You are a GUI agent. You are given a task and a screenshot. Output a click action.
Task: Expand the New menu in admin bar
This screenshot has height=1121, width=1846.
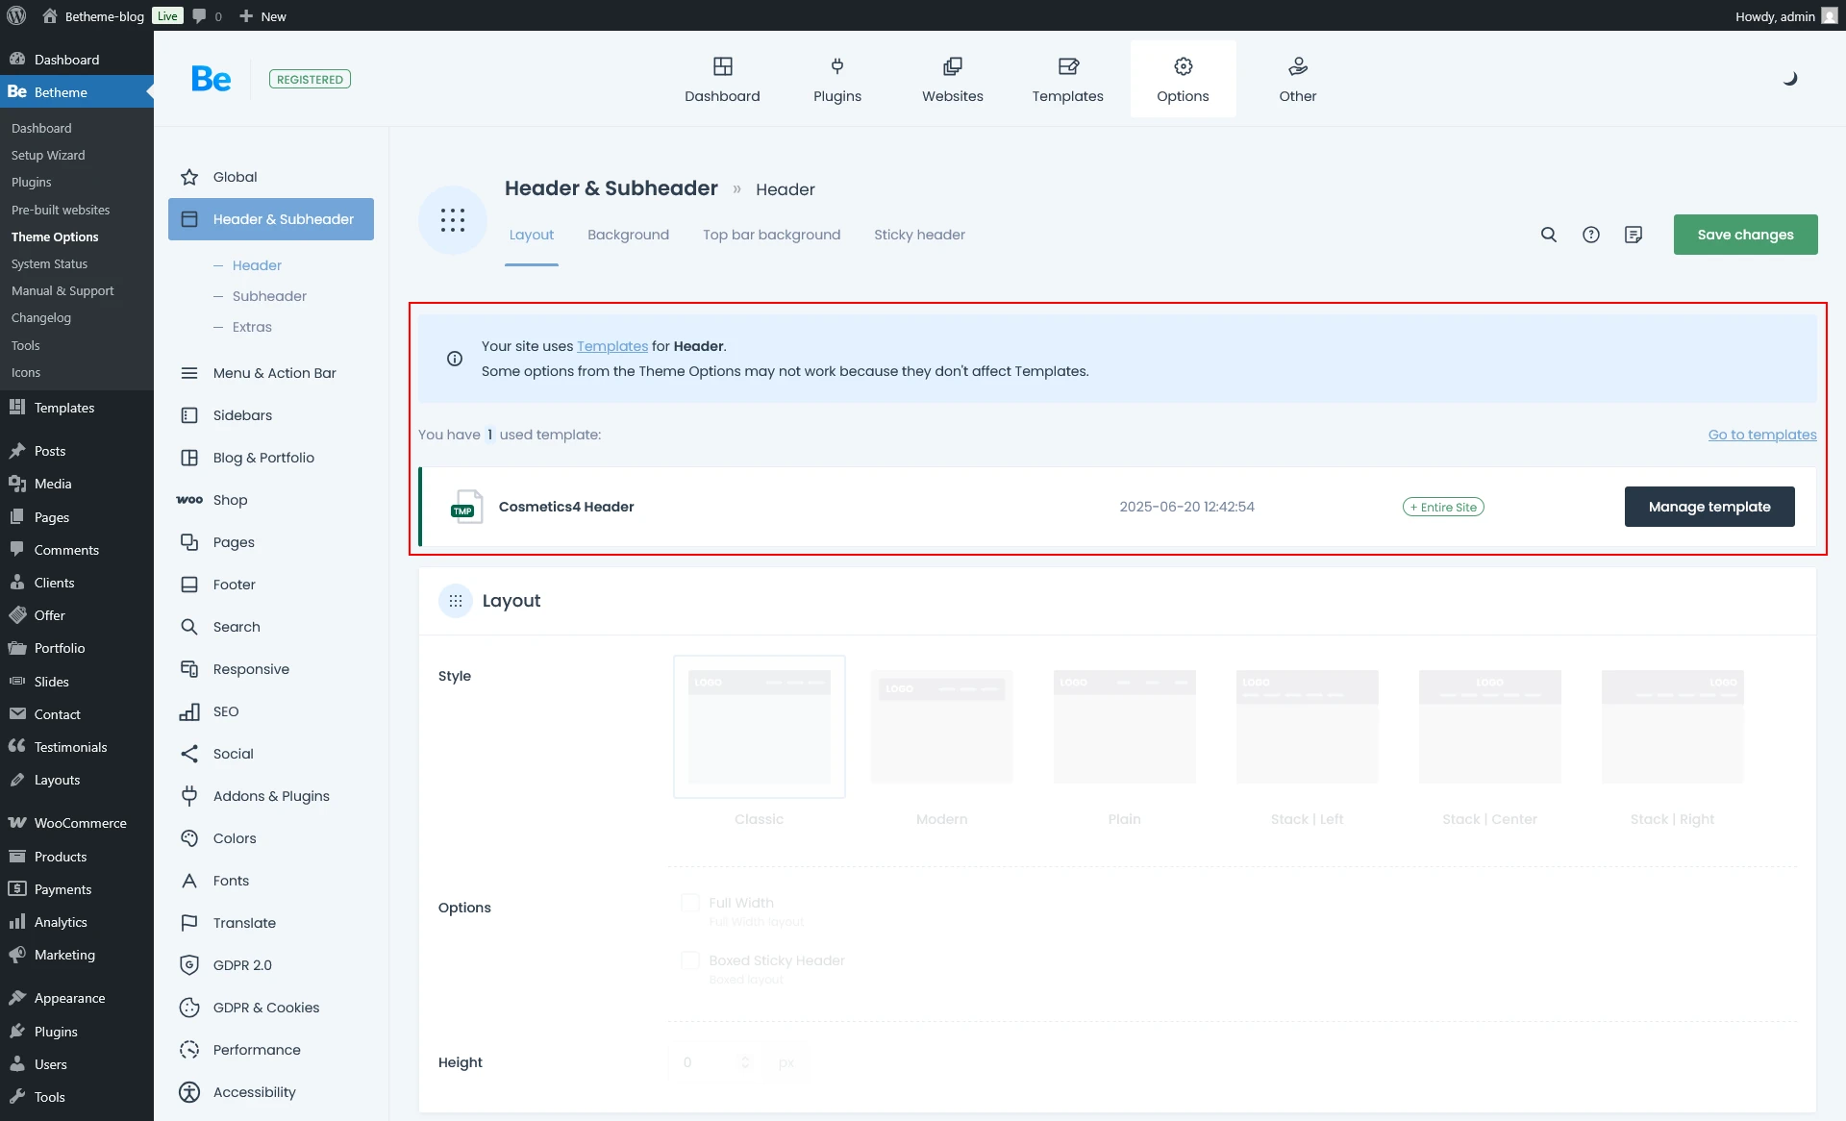(x=262, y=16)
